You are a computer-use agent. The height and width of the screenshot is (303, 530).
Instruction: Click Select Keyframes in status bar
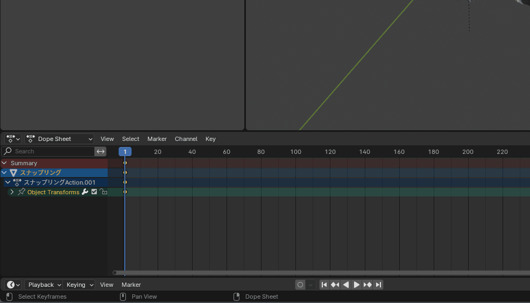43,297
